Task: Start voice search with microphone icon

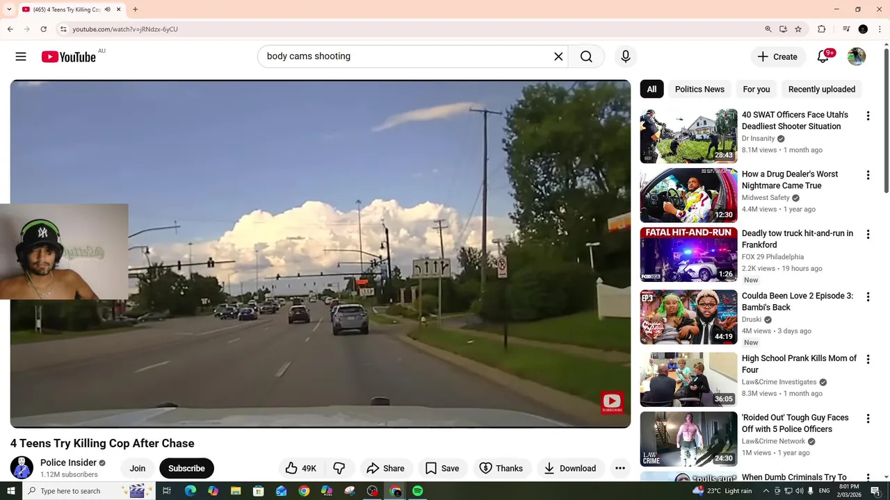Action: [x=626, y=57]
